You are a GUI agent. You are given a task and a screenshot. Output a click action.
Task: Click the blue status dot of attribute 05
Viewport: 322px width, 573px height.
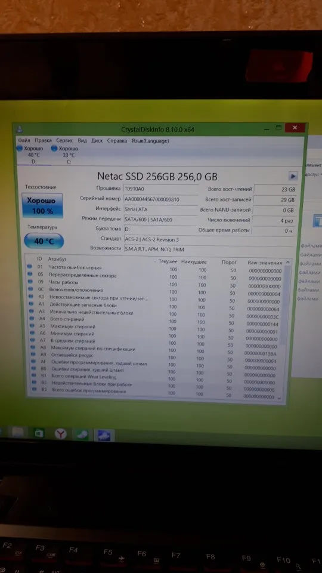point(30,274)
